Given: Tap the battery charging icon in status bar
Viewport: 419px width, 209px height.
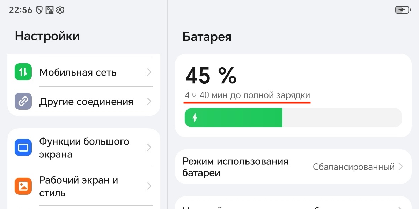Looking at the screenshot, I should coord(403,10).
